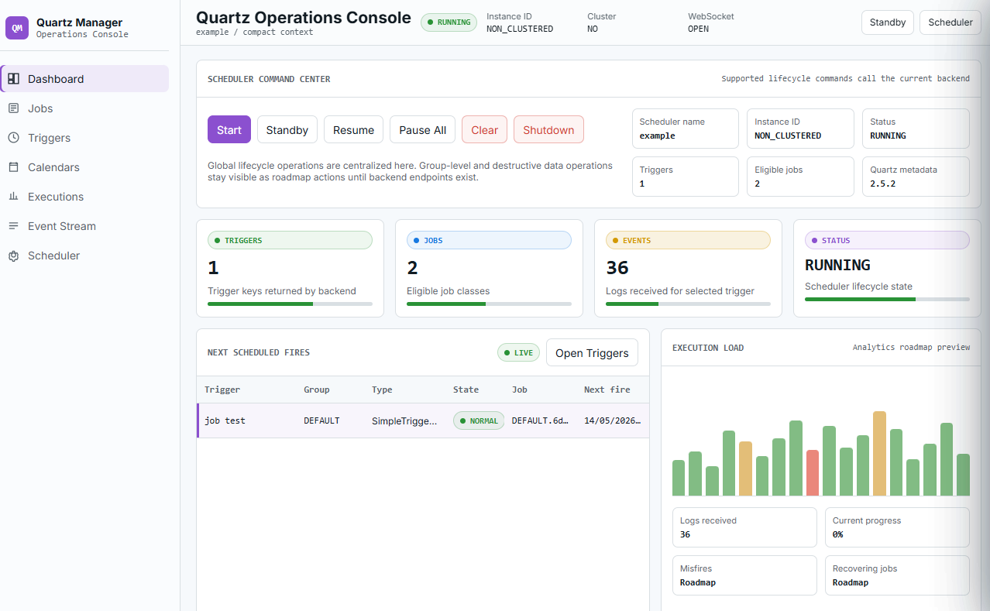Click the Group column header
The image size is (990, 611).
[x=317, y=390]
